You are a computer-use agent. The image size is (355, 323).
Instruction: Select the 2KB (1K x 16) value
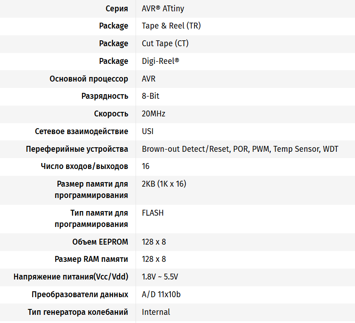[x=164, y=184]
